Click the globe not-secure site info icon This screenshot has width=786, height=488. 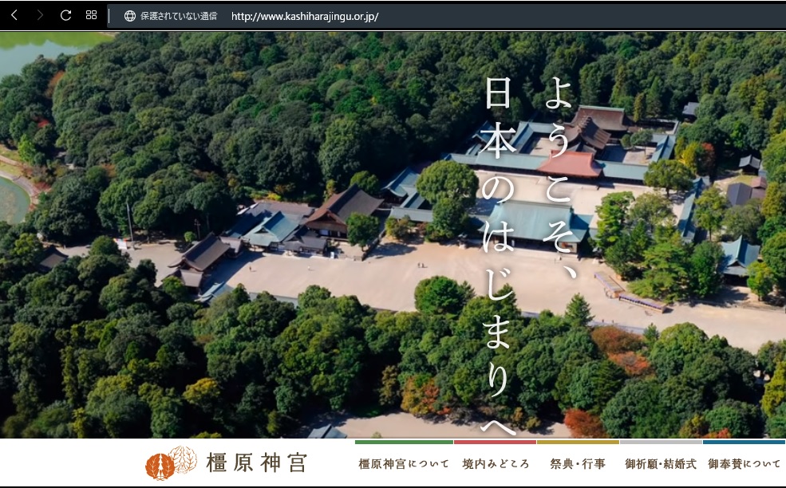tap(130, 16)
